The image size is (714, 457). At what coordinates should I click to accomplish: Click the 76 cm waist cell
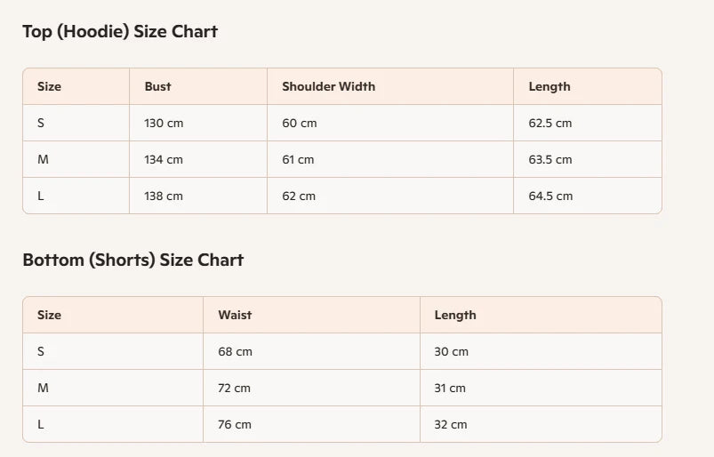click(x=235, y=425)
